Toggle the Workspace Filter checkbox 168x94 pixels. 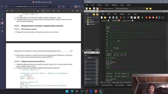pos(89,55)
